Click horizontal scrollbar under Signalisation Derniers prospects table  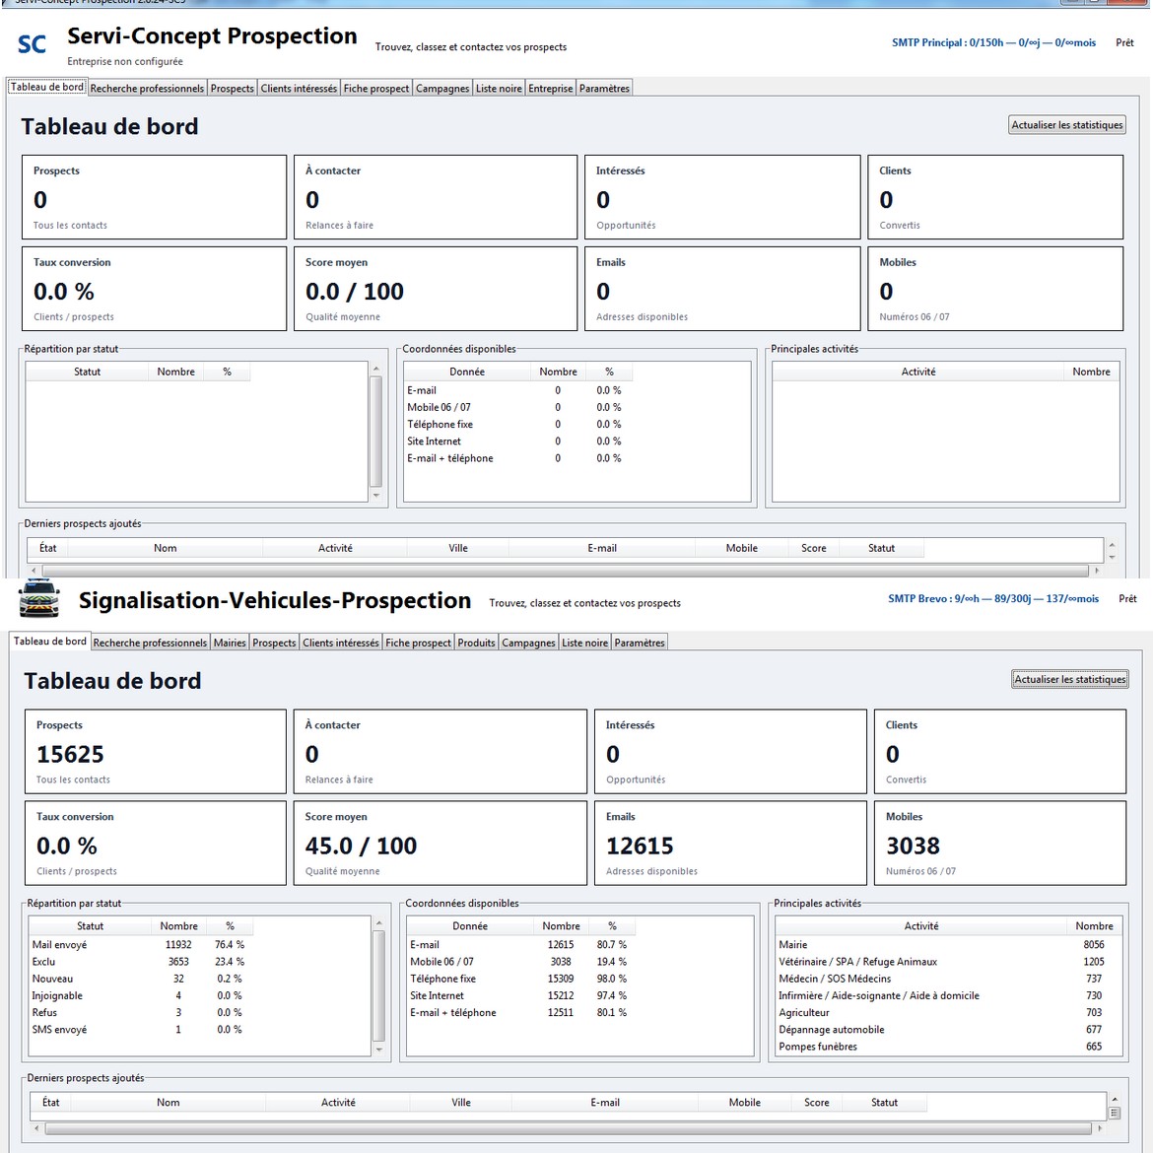(x=568, y=1128)
